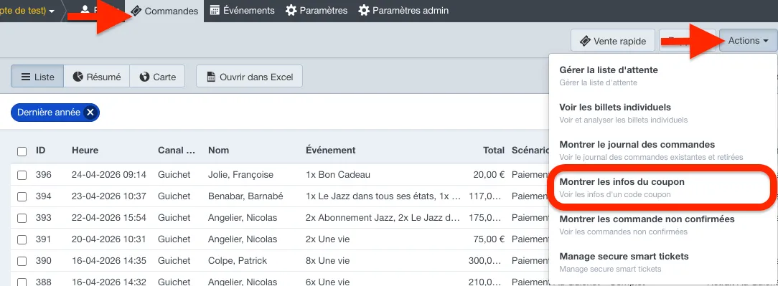The height and width of the screenshot is (286, 778).
Task: Check the box for order 388
Action: [x=22, y=282]
